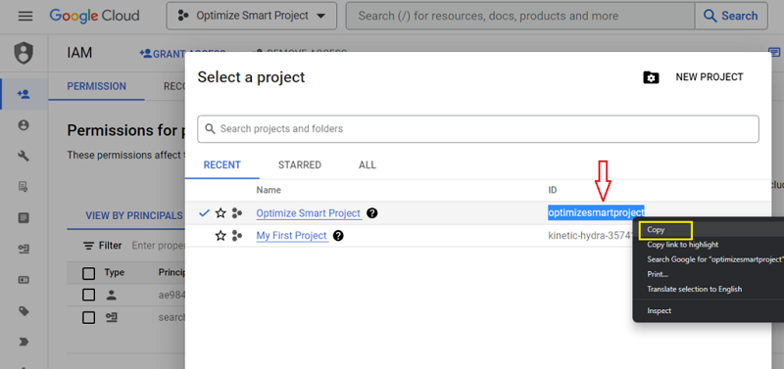
Task: Click the highlighted optimizesmartproject ID text
Action: [x=596, y=212]
